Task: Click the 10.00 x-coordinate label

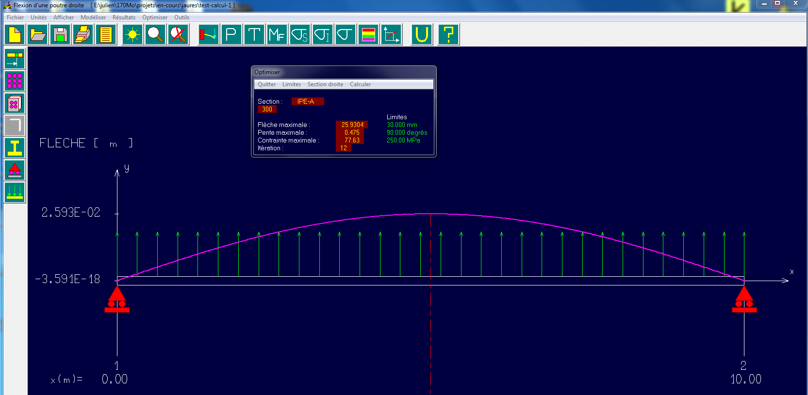Action: point(746,379)
